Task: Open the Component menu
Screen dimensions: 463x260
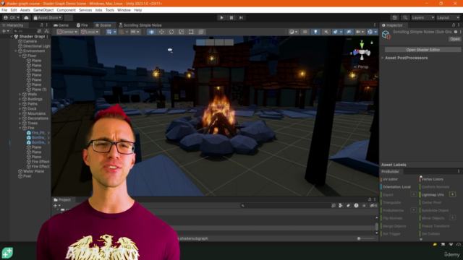Action: tap(66, 10)
